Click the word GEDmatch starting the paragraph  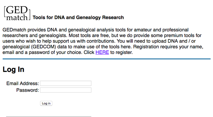[x=14, y=30]
